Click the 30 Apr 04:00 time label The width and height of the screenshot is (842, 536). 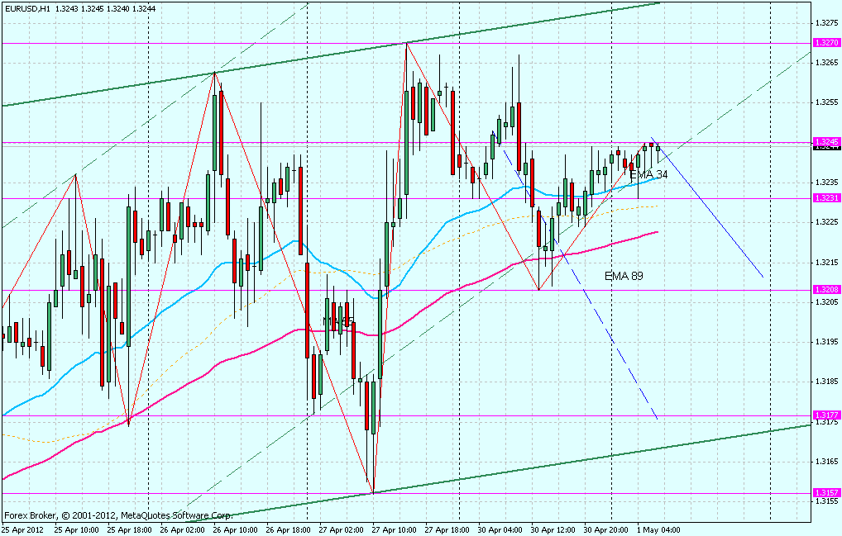[x=500, y=530]
